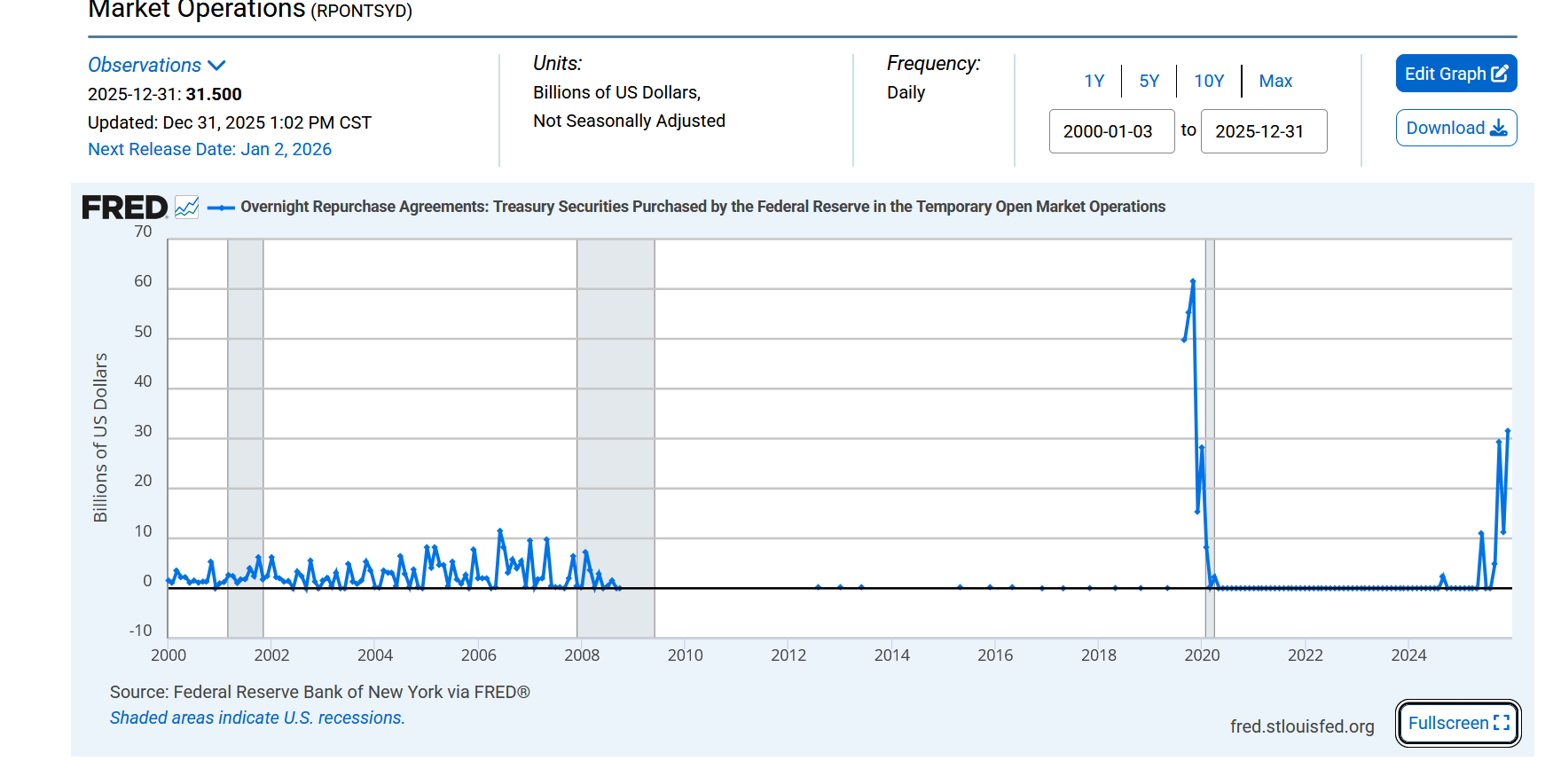Expand the Observations chevron
Image resolution: width=1553 pixels, height=761 pixels.
pyautogui.click(x=216, y=66)
